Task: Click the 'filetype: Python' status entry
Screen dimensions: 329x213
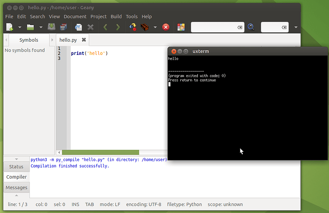Action: (x=185, y=204)
